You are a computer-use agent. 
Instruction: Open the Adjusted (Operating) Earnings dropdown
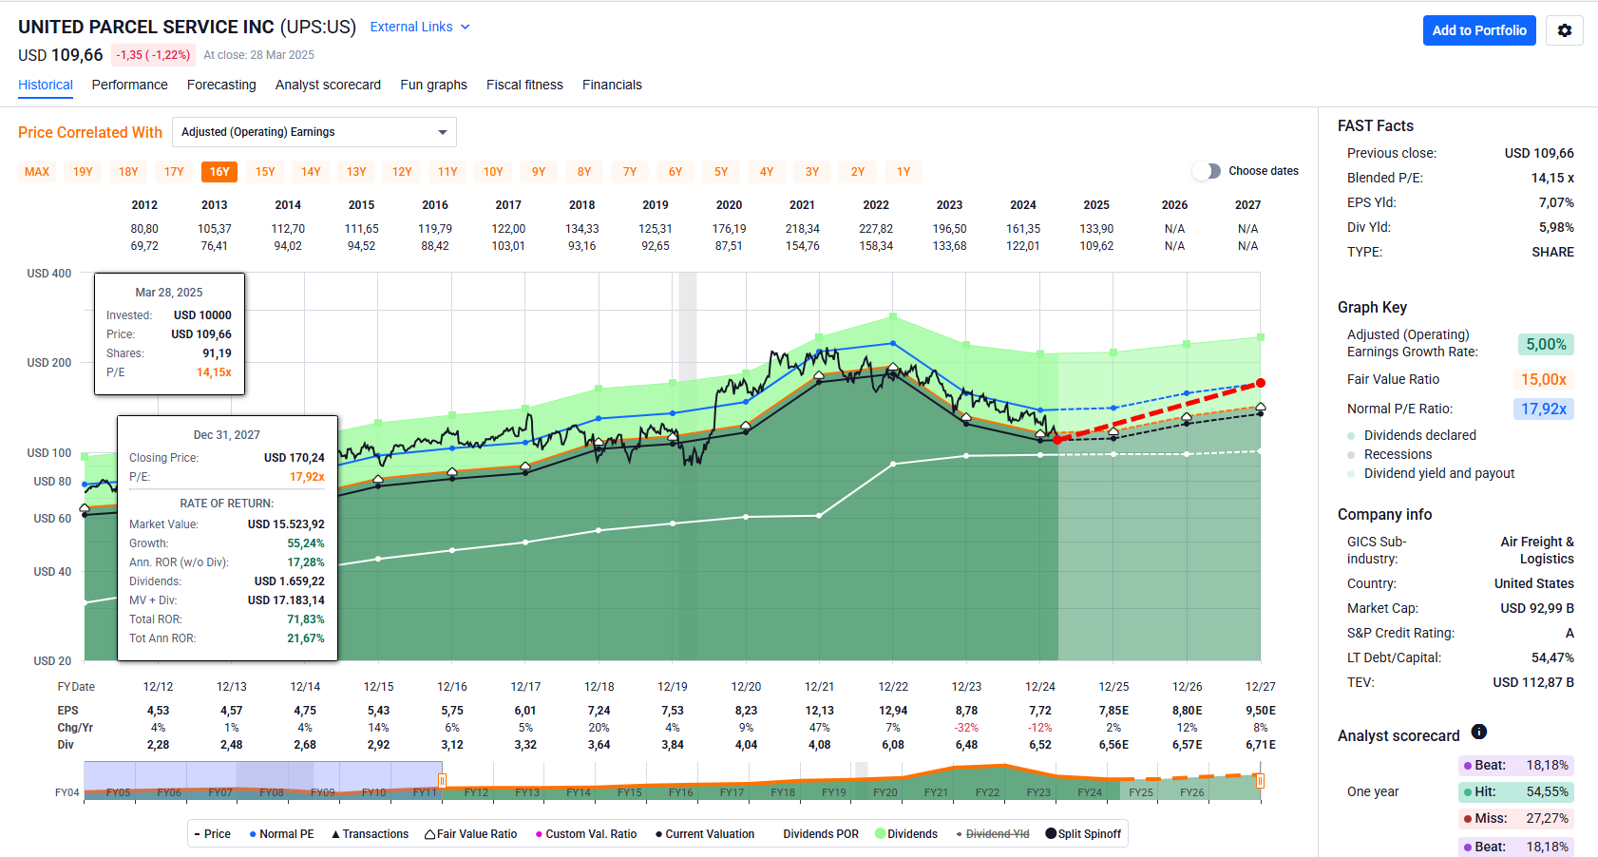(314, 132)
